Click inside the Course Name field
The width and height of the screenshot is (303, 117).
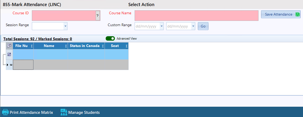[196, 16]
